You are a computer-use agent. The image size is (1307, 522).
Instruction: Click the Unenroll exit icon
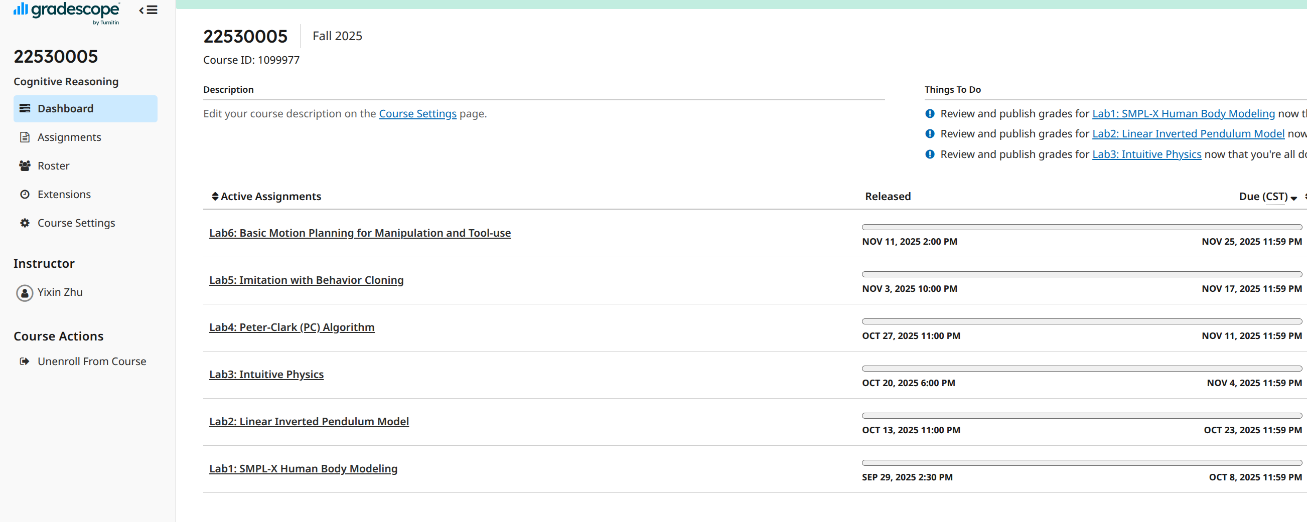tap(25, 362)
